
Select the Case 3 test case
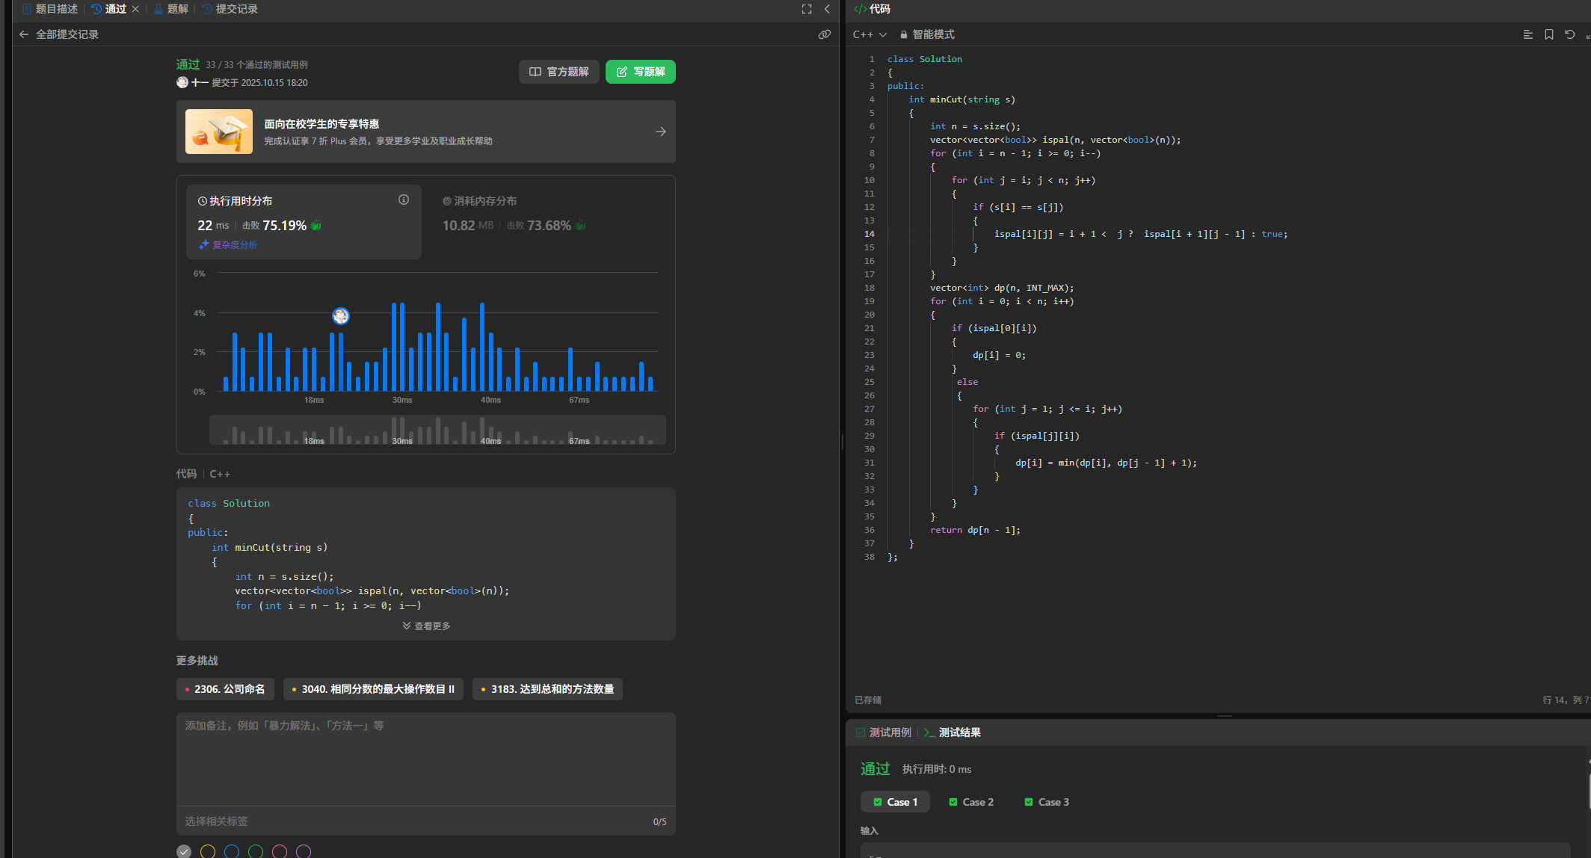(1047, 802)
